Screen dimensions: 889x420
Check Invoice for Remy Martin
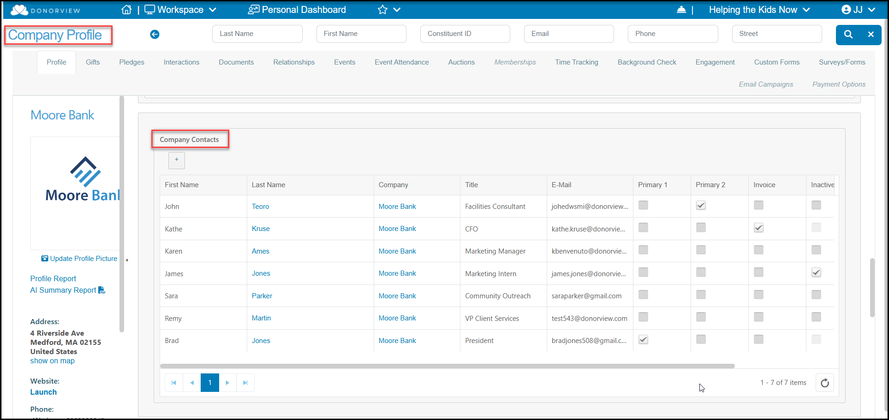(x=758, y=317)
